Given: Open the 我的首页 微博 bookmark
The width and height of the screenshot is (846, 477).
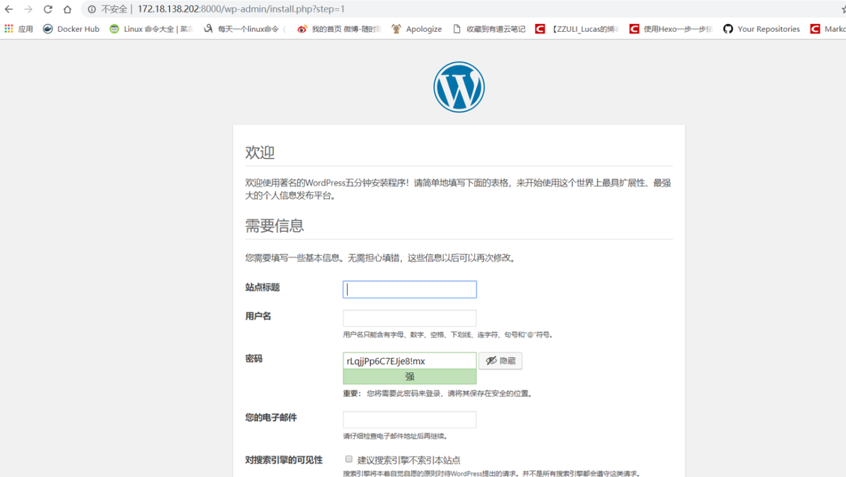Looking at the screenshot, I should 339,29.
